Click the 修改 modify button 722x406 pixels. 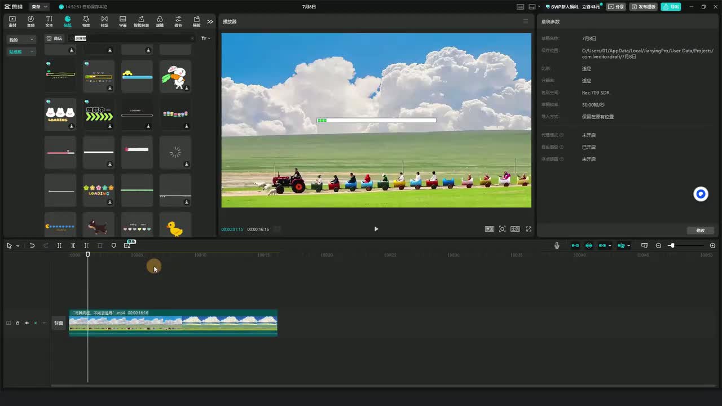pos(701,230)
